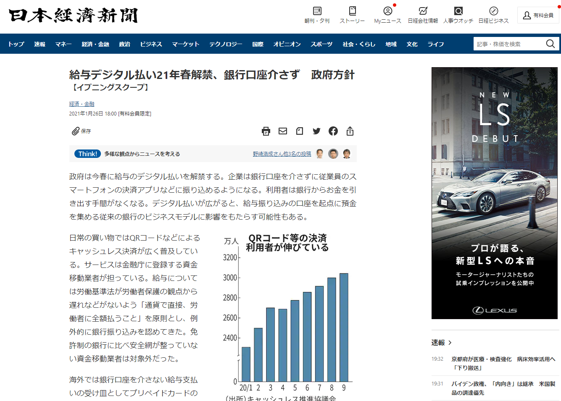Click into the 記事・株価を検索 search field
This screenshot has width=561, height=401.
tap(508, 44)
